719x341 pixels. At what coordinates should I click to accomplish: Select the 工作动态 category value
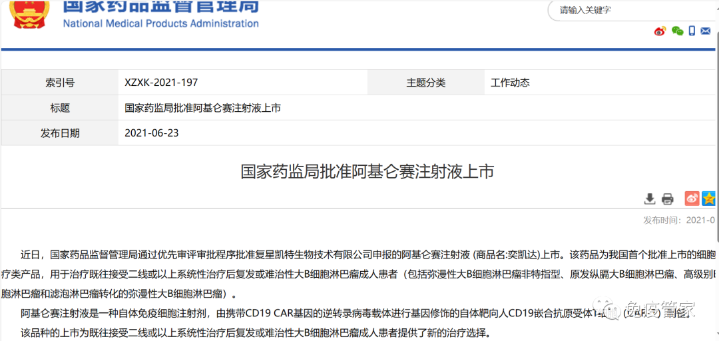pyautogui.click(x=510, y=83)
